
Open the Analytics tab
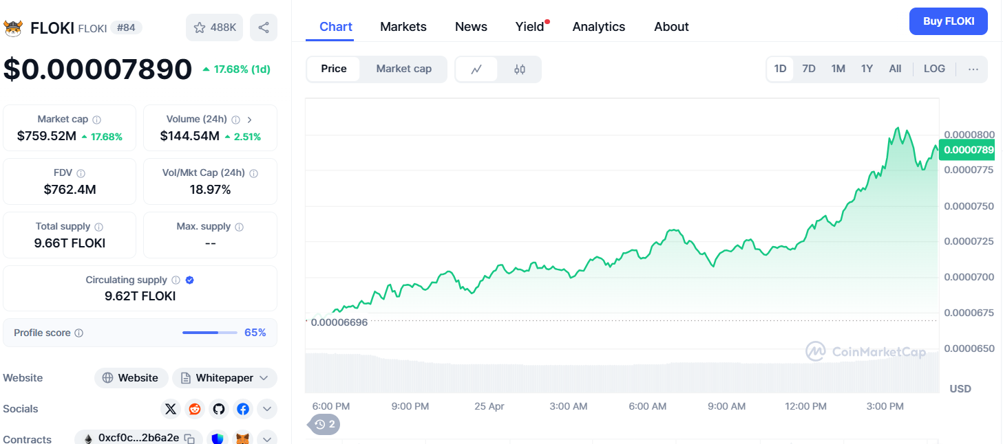(599, 27)
